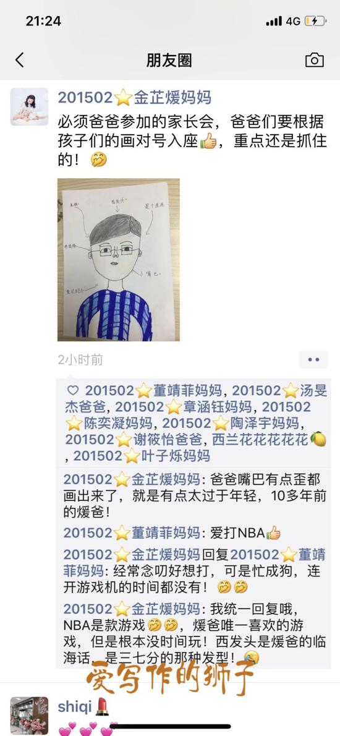Tap the poster's profile avatar
The height and width of the screenshot is (736, 340).
[29, 106]
